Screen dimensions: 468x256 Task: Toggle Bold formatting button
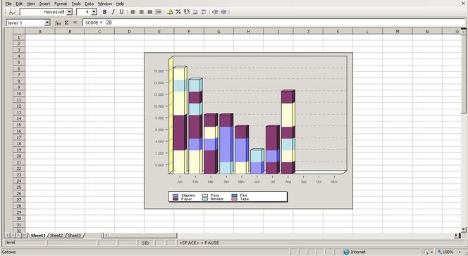point(105,12)
